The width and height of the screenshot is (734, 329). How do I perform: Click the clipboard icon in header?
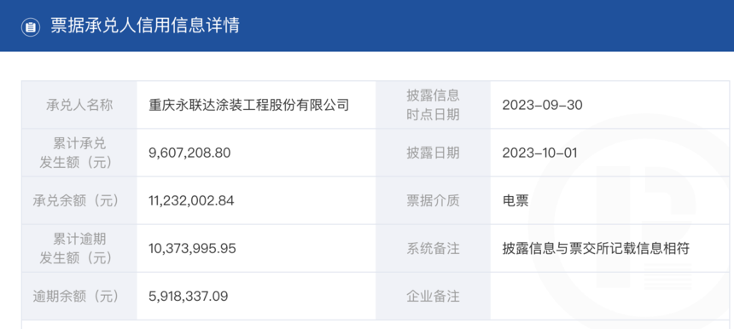pos(31,26)
